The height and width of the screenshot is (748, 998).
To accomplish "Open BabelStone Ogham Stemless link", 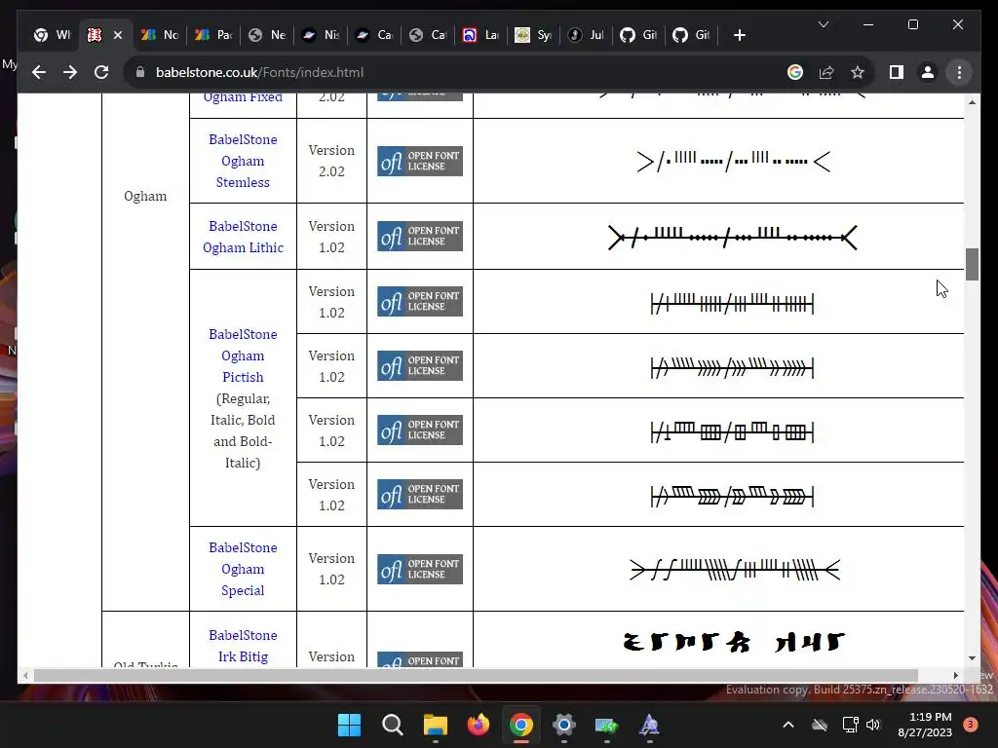I will click(x=243, y=161).
